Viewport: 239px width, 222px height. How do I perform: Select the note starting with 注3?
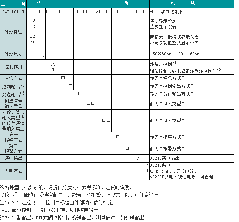(73, 218)
